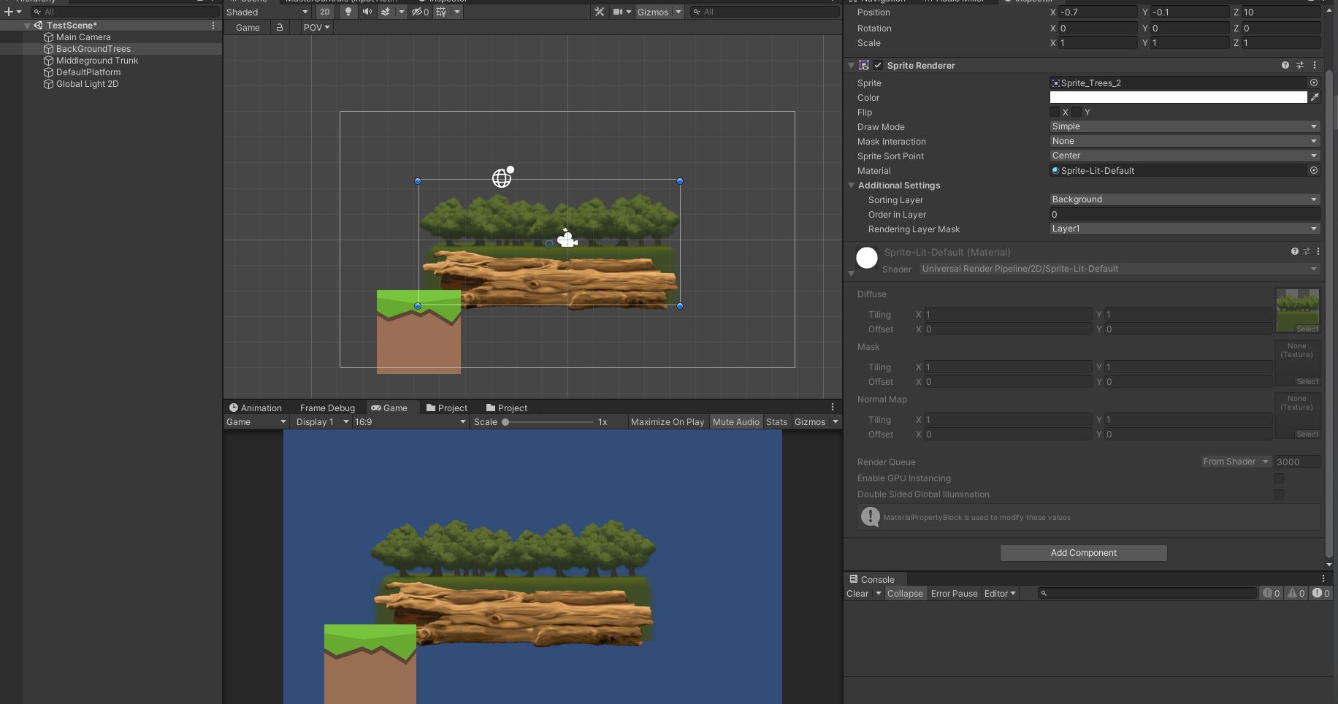Click the Position X value field

click(1098, 12)
